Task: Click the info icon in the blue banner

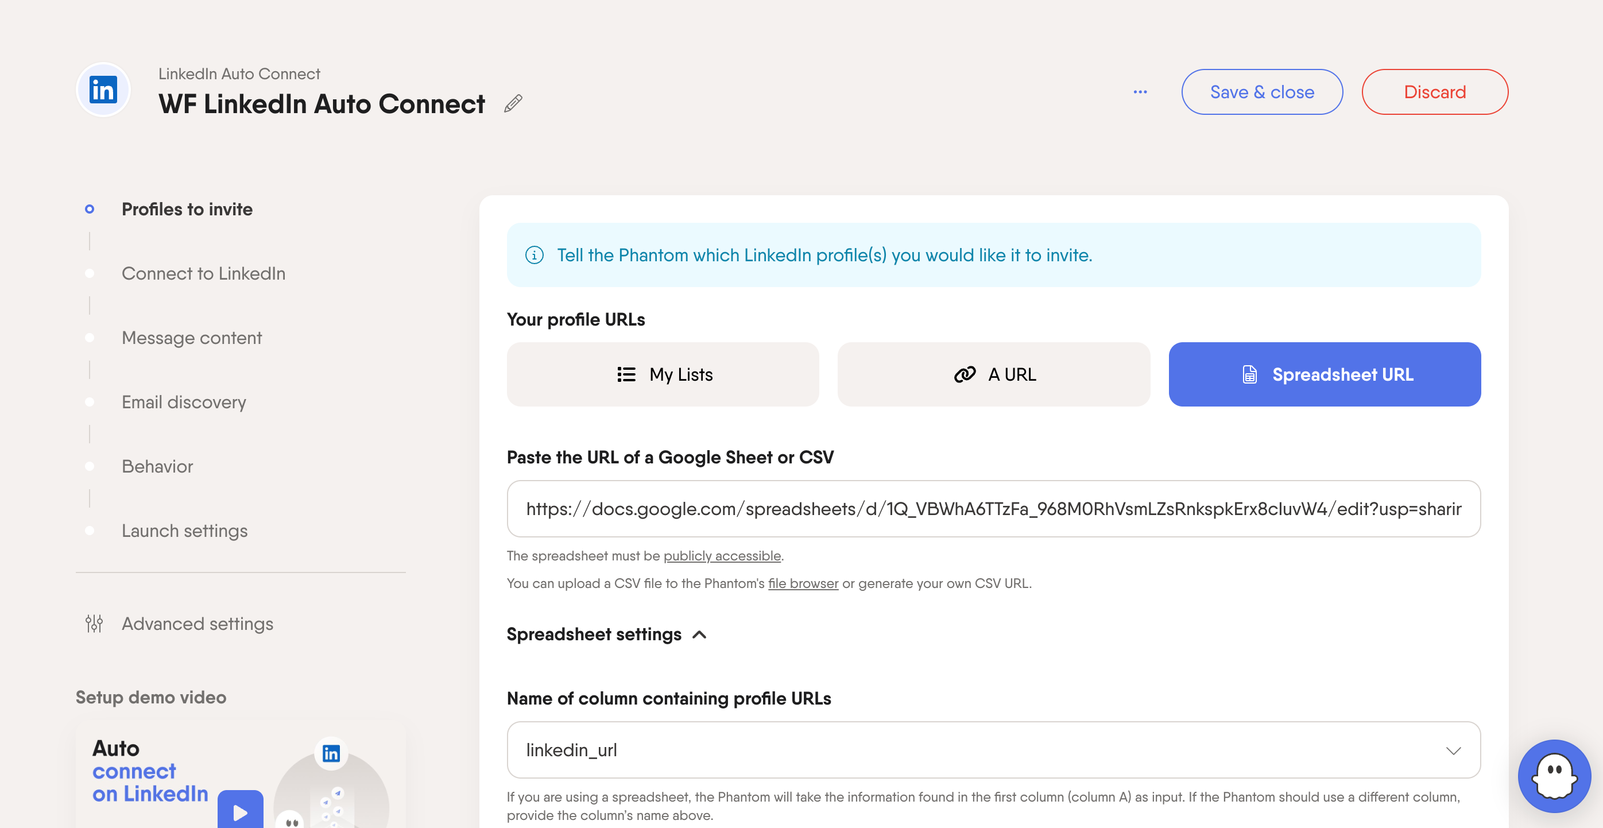Action: pos(534,256)
